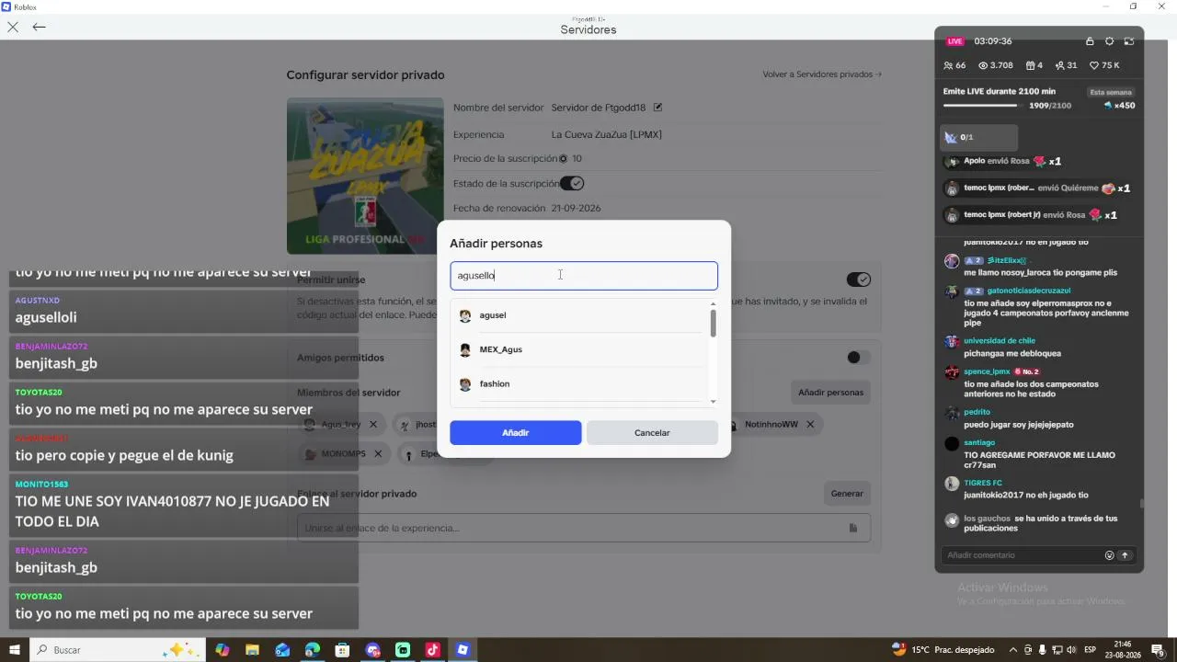Toggle the Estado de la suscripción switch
This screenshot has width=1177, height=662.
(x=572, y=183)
